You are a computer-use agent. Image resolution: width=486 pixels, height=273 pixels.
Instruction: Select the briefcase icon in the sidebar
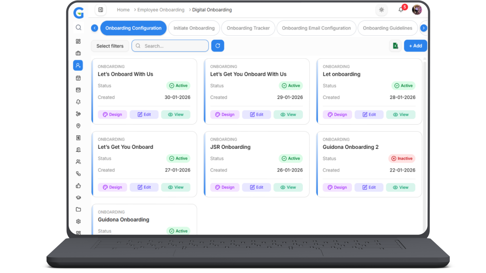(x=78, y=53)
